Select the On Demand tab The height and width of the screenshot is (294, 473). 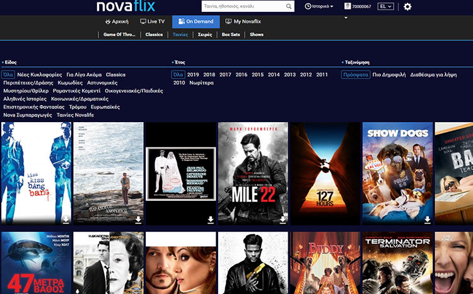click(x=196, y=21)
